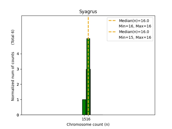This screenshot has width=172, height=129.
Task: Click the y-axis tick label 3
Action: point(17,69)
